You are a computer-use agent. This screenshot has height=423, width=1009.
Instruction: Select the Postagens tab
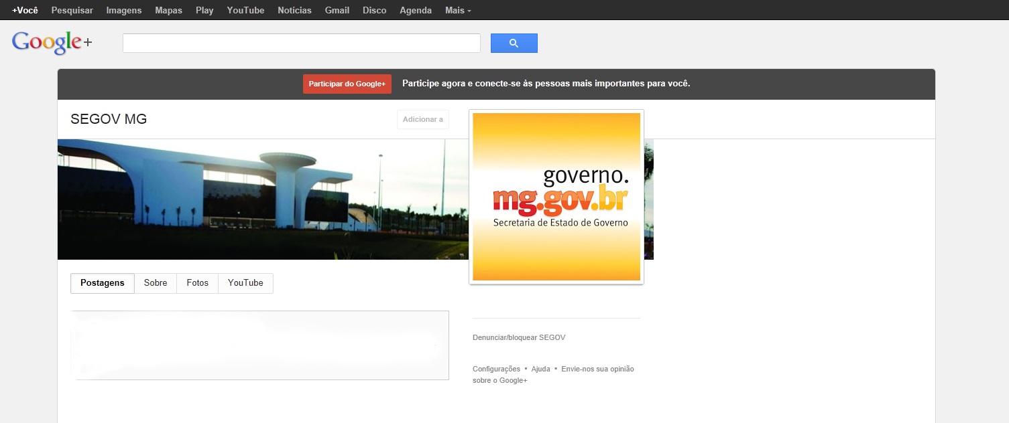coord(103,283)
